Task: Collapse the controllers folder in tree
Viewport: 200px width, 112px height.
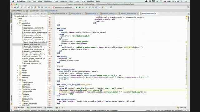Action: [17, 23]
